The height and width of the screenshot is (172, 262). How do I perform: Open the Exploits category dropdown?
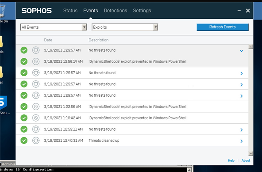click(125, 27)
